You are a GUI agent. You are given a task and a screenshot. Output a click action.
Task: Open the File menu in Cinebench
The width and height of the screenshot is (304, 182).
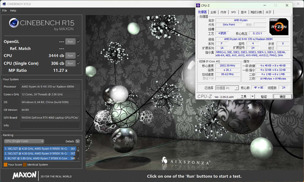[x=4, y=11]
